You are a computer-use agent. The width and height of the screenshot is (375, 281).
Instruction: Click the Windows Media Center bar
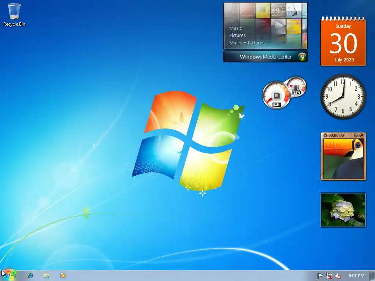click(266, 57)
